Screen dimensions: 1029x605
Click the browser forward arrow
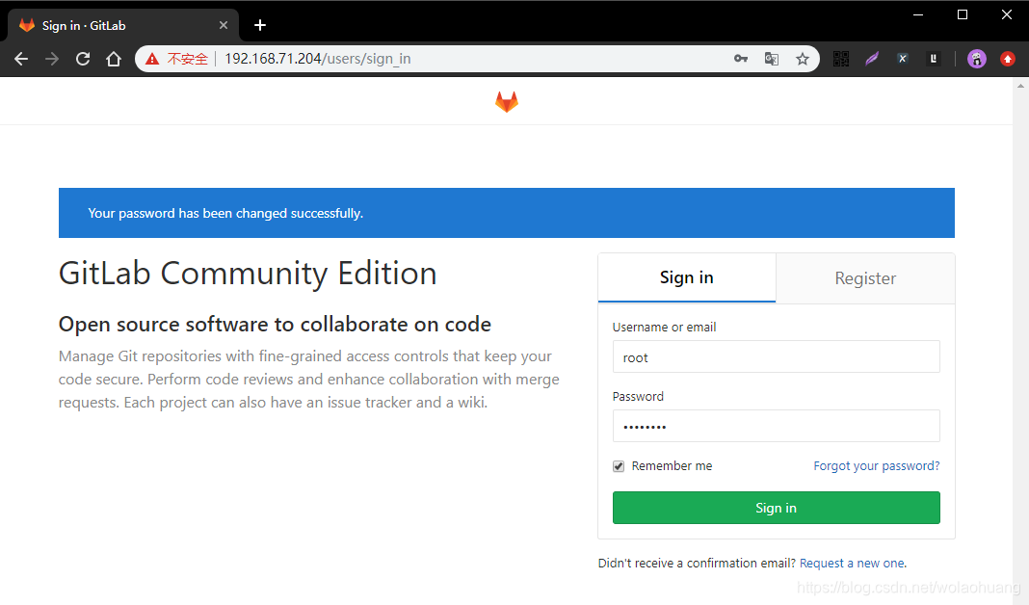52,59
